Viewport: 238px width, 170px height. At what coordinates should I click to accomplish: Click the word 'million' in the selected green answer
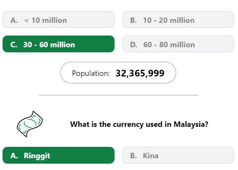[x=63, y=45]
